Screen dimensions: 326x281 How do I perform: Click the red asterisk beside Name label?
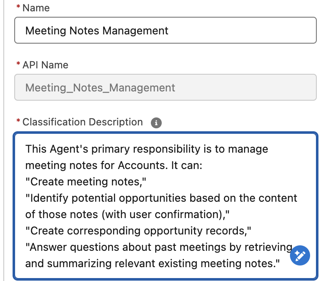point(18,8)
